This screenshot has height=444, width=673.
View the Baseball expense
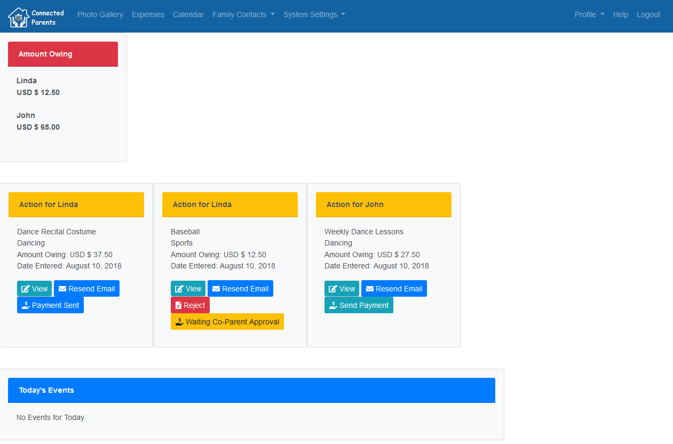click(188, 289)
